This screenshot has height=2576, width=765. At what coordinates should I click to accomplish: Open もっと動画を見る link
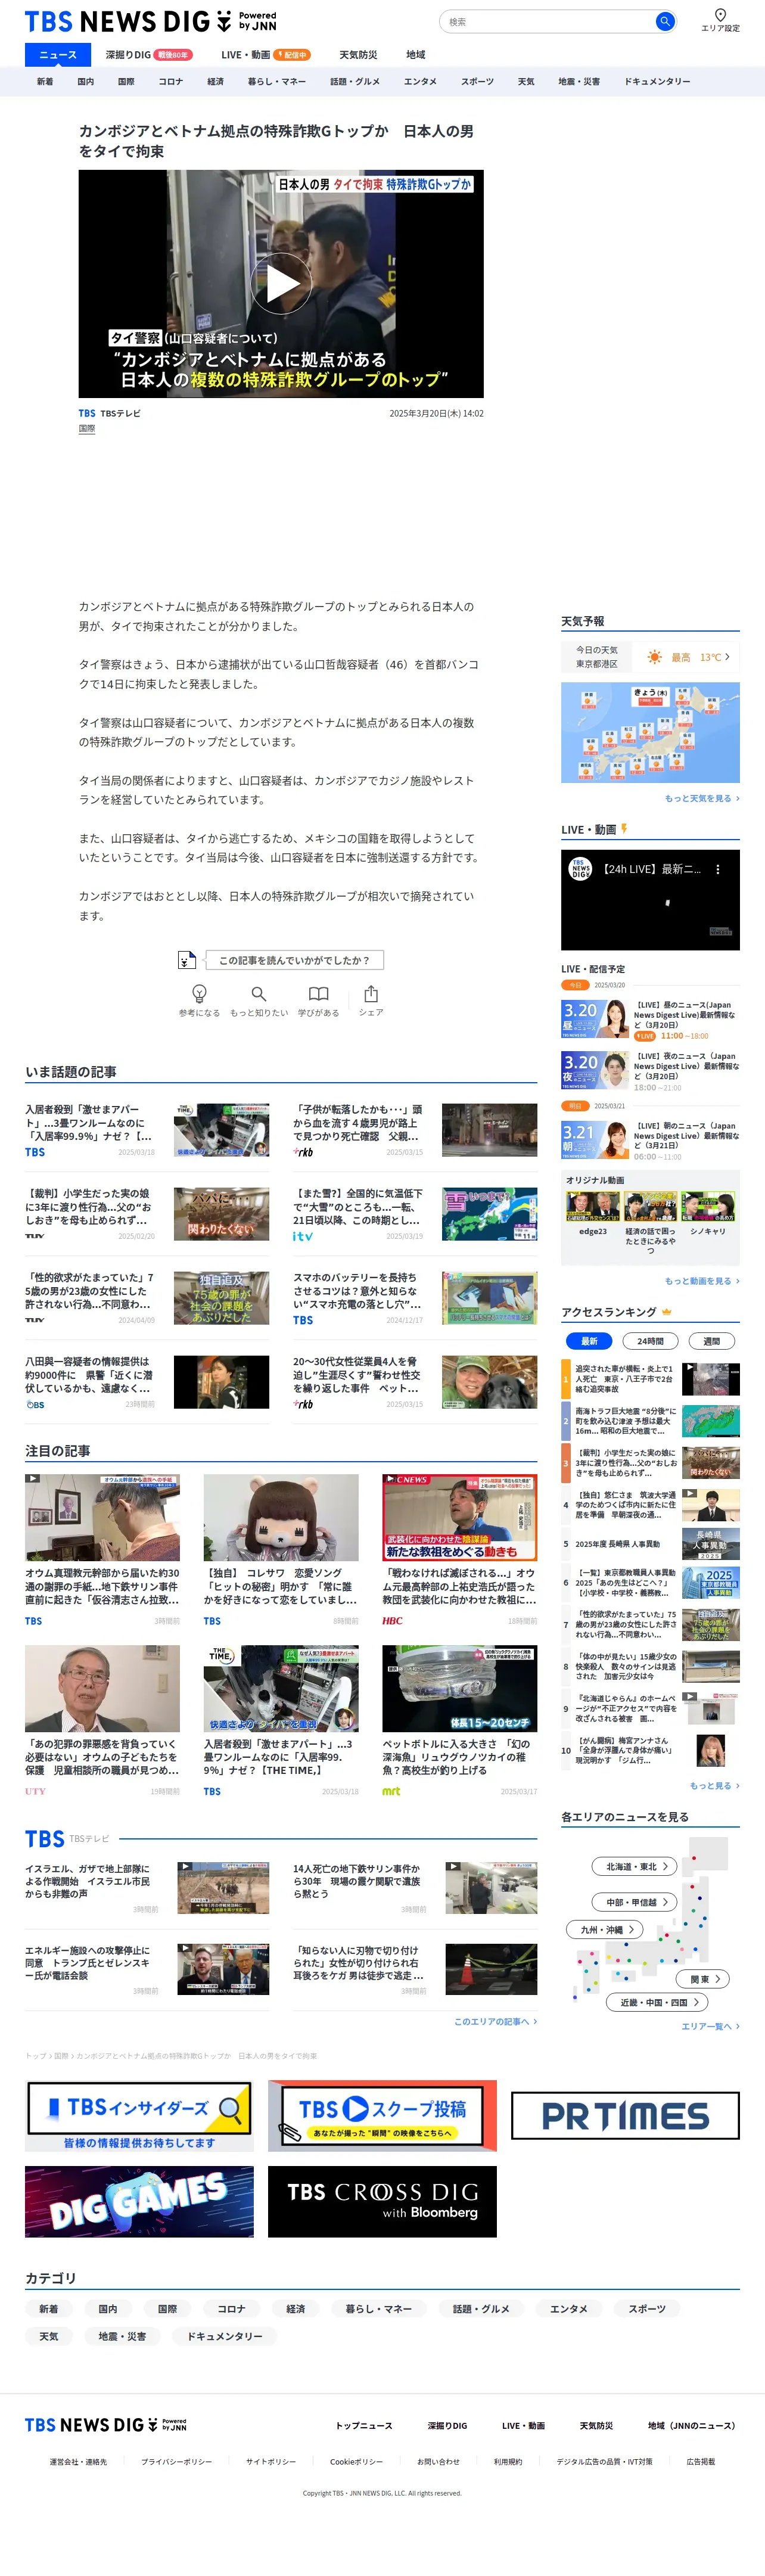tap(702, 1281)
